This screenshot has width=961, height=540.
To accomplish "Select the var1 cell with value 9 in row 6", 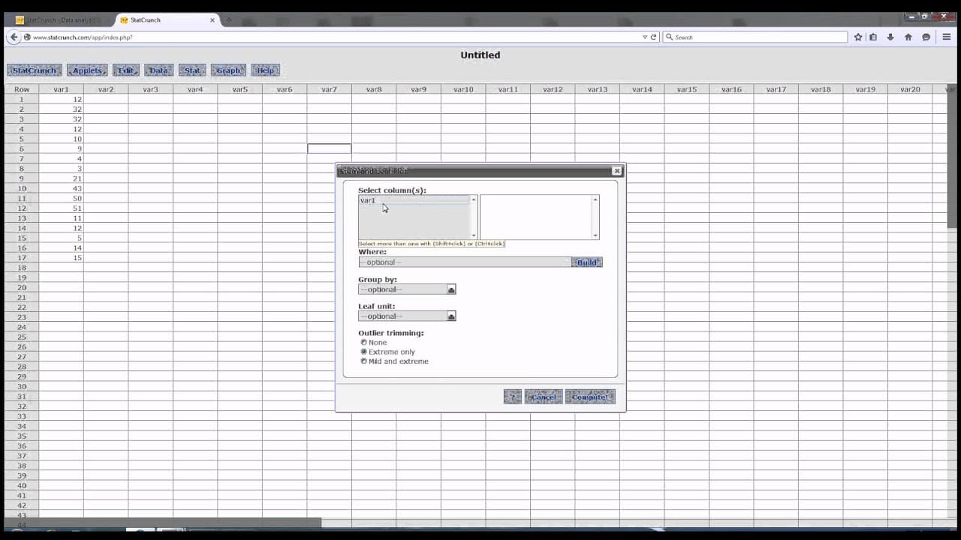I will (61, 148).
